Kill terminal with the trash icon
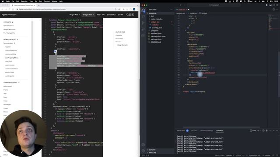 click(x=267, y=131)
